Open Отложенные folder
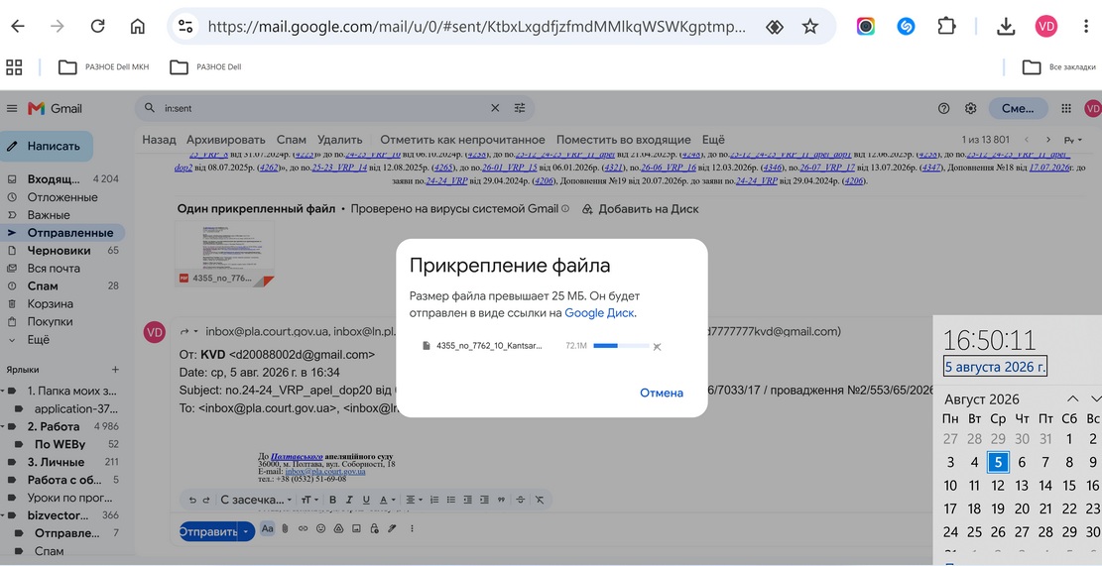 [x=62, y=197]
